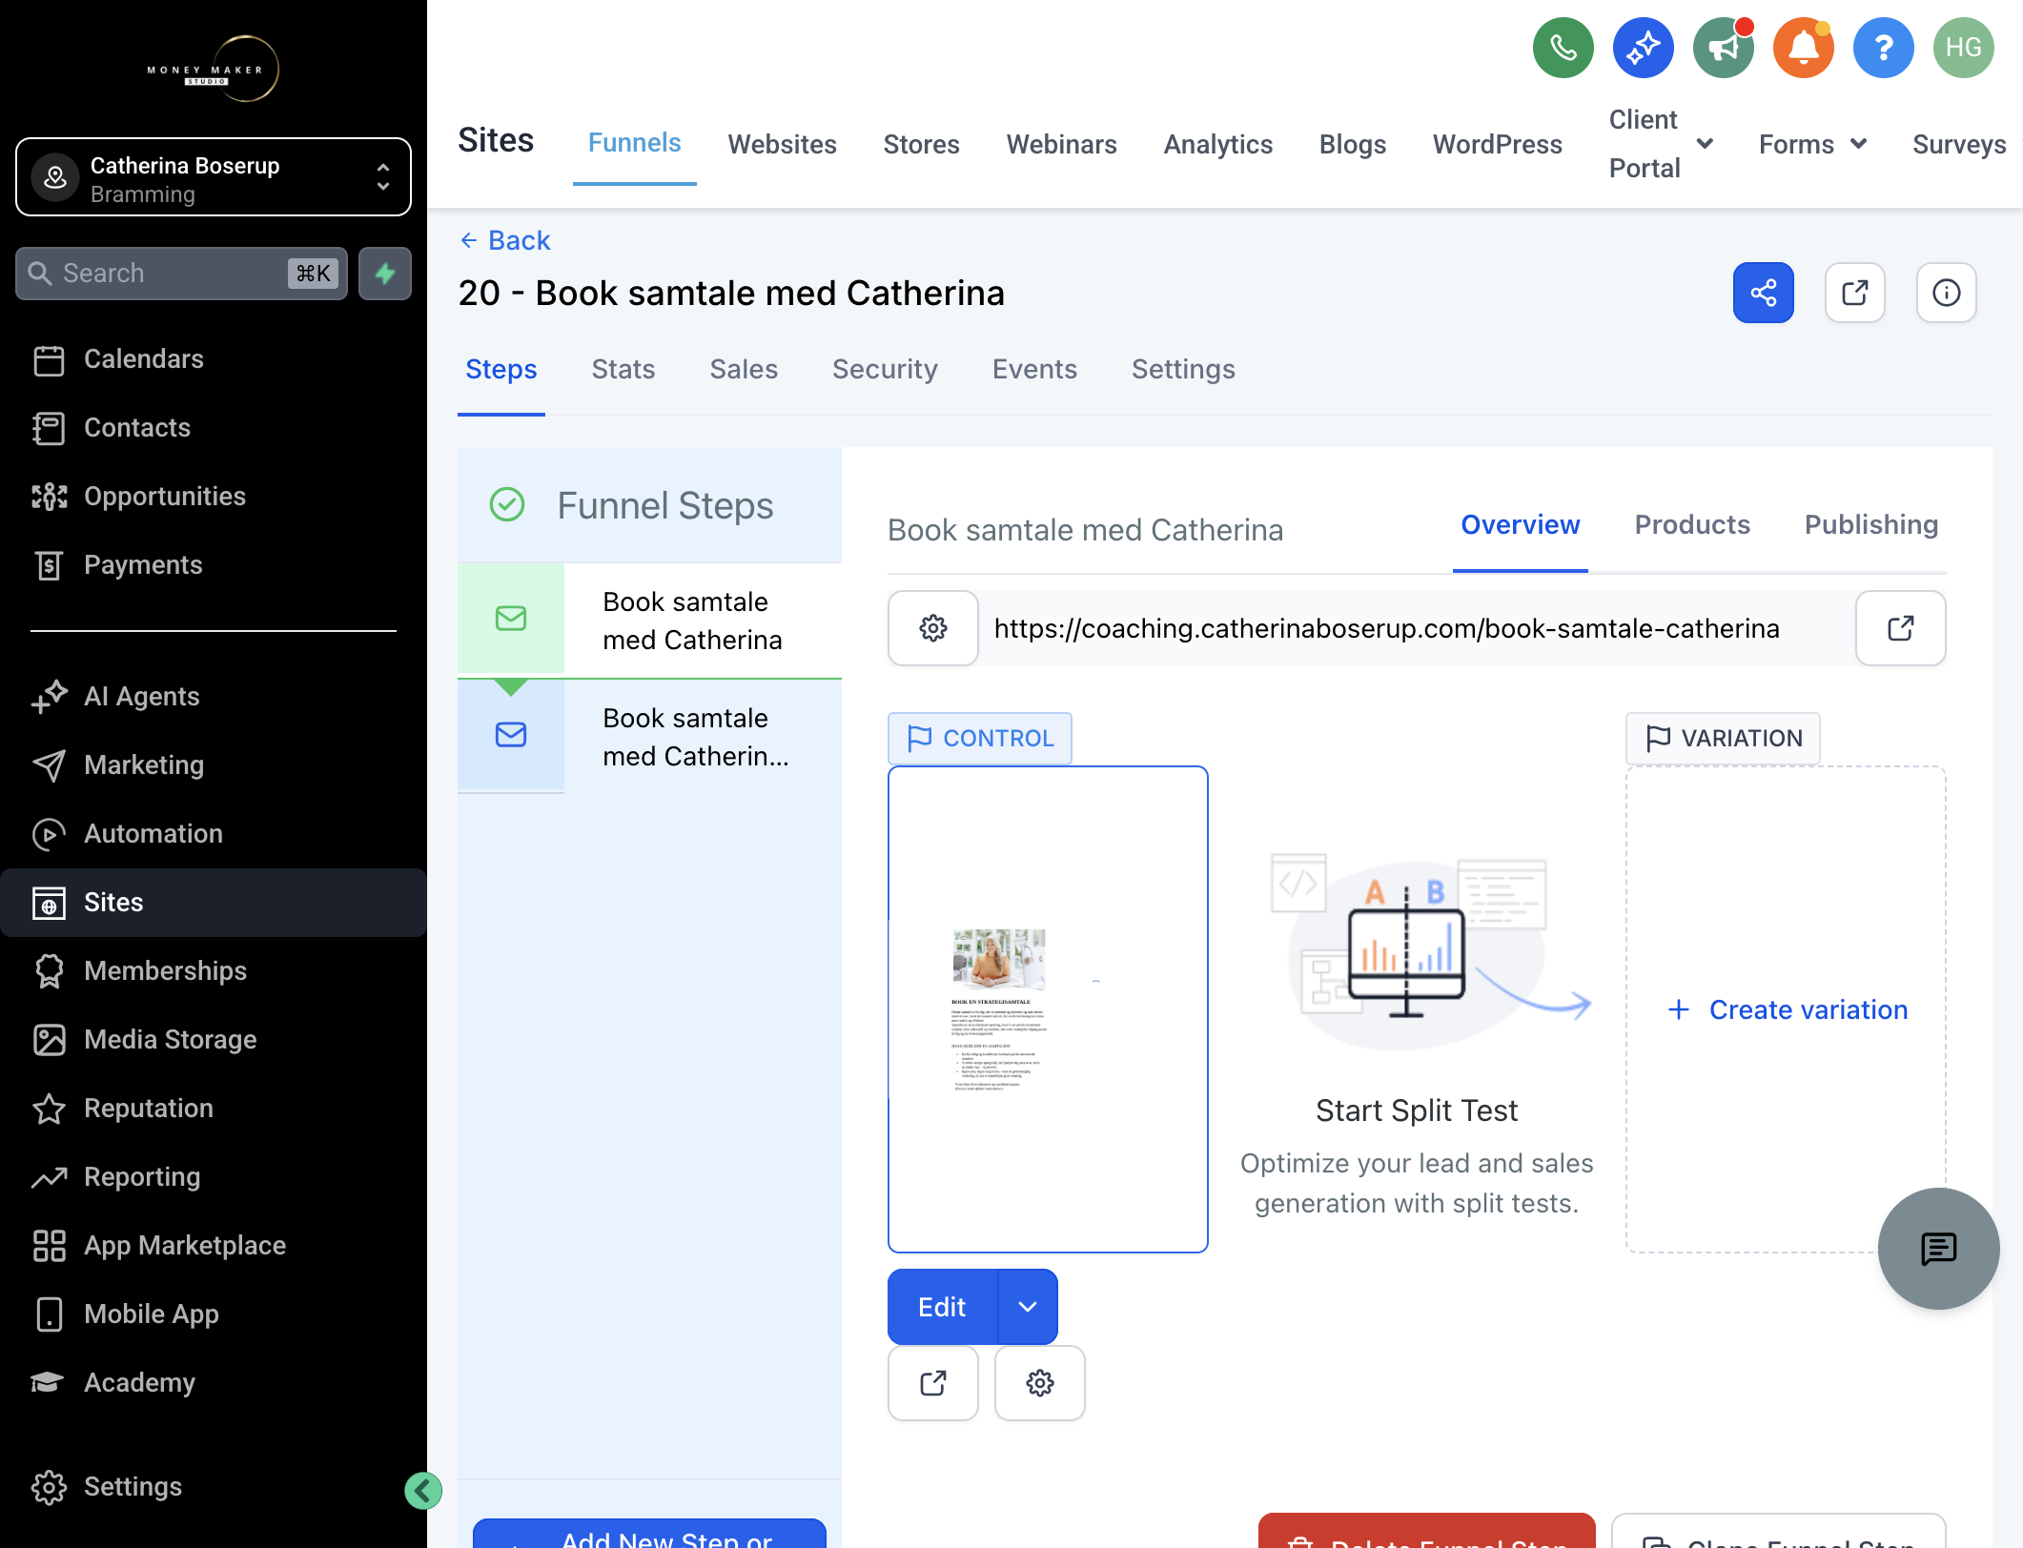Click the control page thumbnail preview
The image size is (2023, 1548).
pos(1048,1009)
